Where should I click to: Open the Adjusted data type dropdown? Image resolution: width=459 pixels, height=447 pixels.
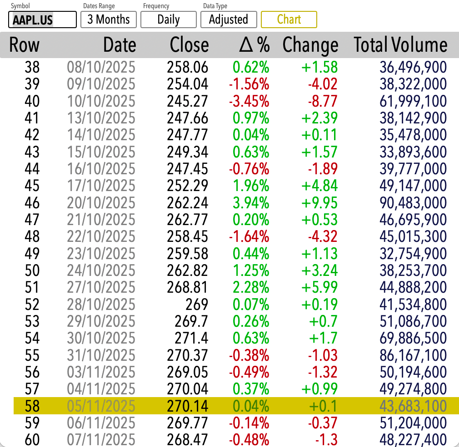click(228, 20)
